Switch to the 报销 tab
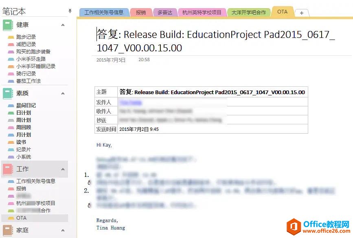353x238 pixels. coord(141,12)
